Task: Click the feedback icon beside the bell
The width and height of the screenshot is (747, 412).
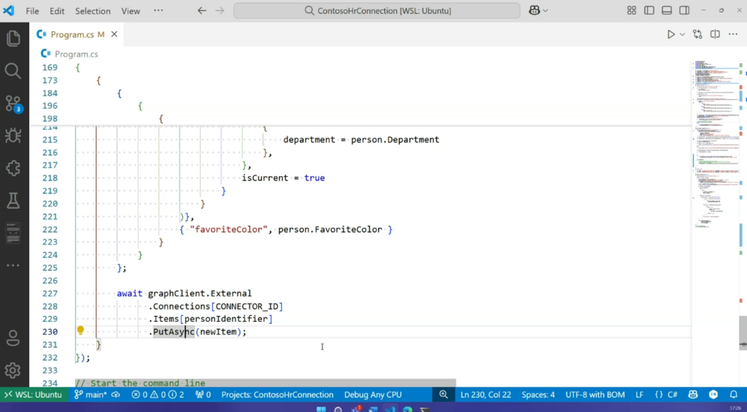Action: pyautogui.click(x=713, y=395)
